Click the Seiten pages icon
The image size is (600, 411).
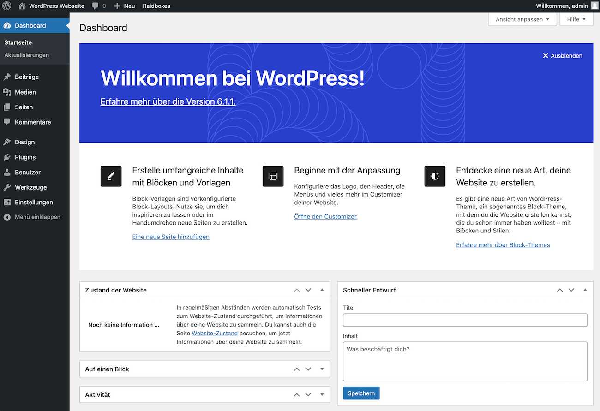pos(7,107)
